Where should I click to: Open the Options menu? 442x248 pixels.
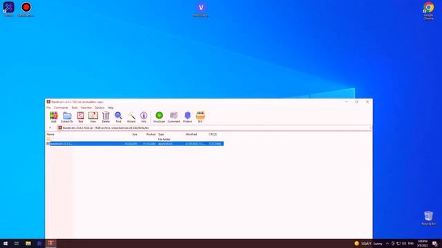pyautogui.click(x=99, y=107)
